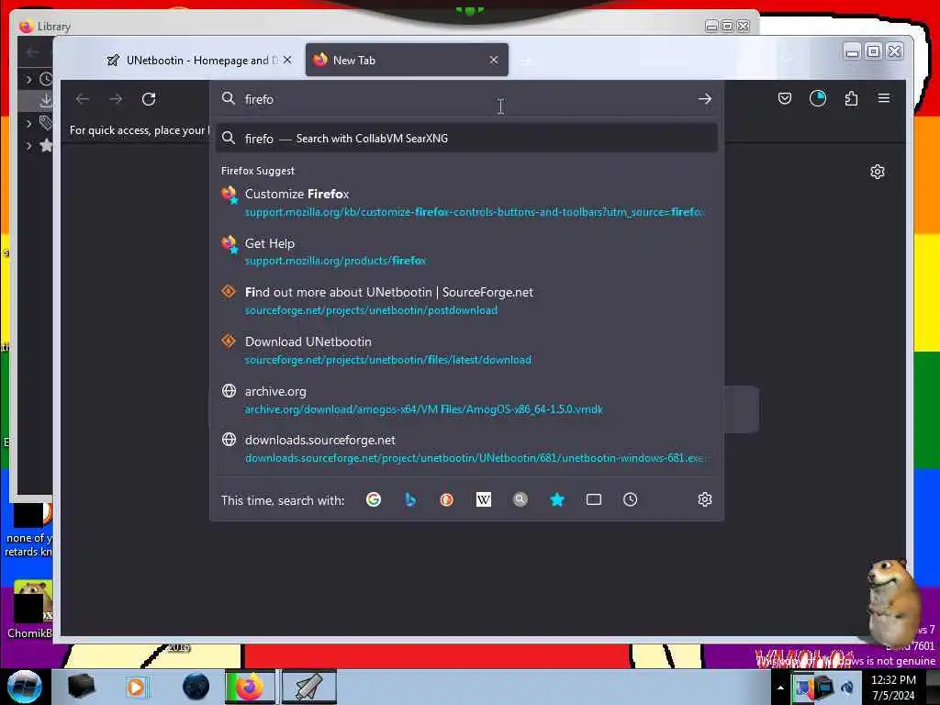This screenshot has height=705, width=940.
Task: Search this time in Bookmarks star
Action: point(557,499)
